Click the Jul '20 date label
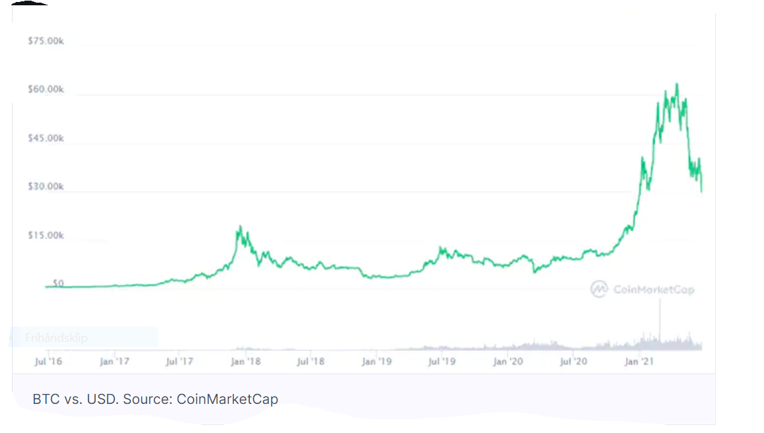764x433 pixels. [574, 362]
